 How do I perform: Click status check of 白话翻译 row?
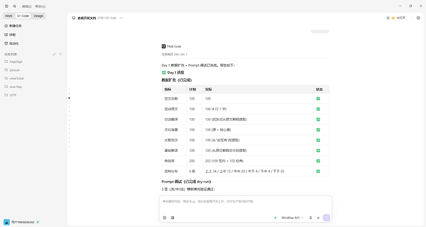click(x=318, y=119)
